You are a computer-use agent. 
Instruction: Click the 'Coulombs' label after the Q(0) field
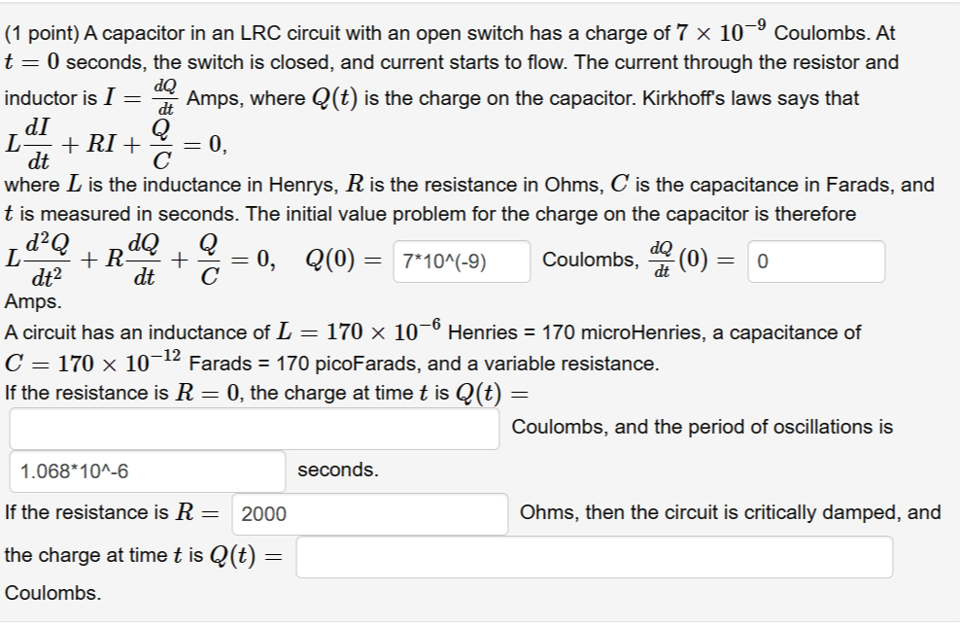[x=588, y=262]
